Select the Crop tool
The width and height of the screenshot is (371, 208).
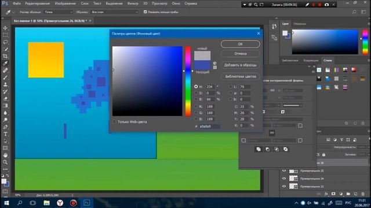5,56
